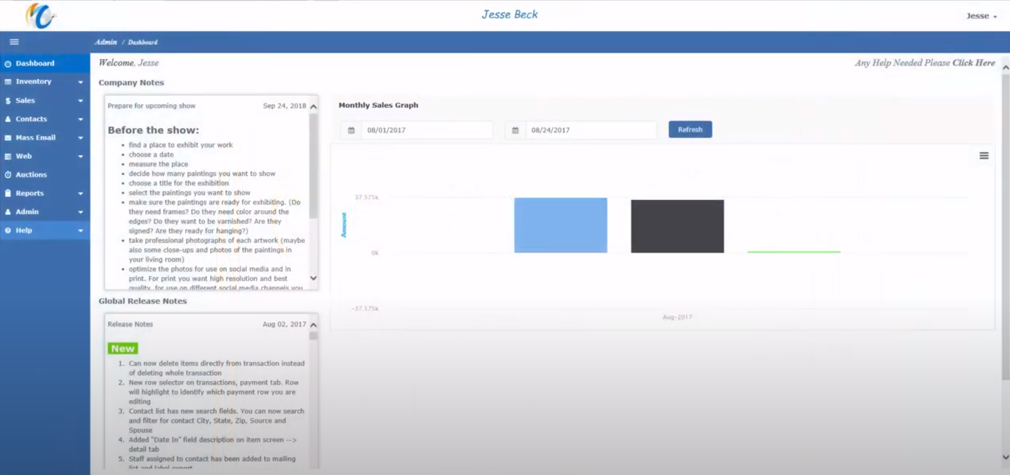
Task: Click the 'Aug 02, 2017' release date
Action: [284, 324]
